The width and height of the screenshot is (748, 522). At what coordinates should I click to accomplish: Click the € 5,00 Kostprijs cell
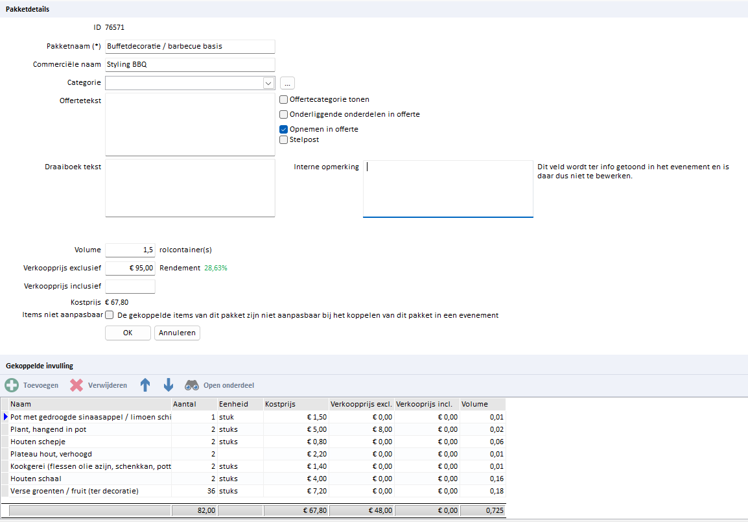[x=296, y=429]
